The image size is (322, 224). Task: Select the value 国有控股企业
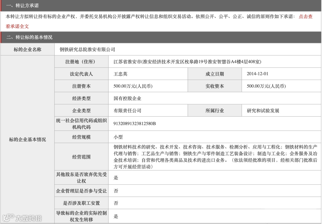(x=127, y=98)
